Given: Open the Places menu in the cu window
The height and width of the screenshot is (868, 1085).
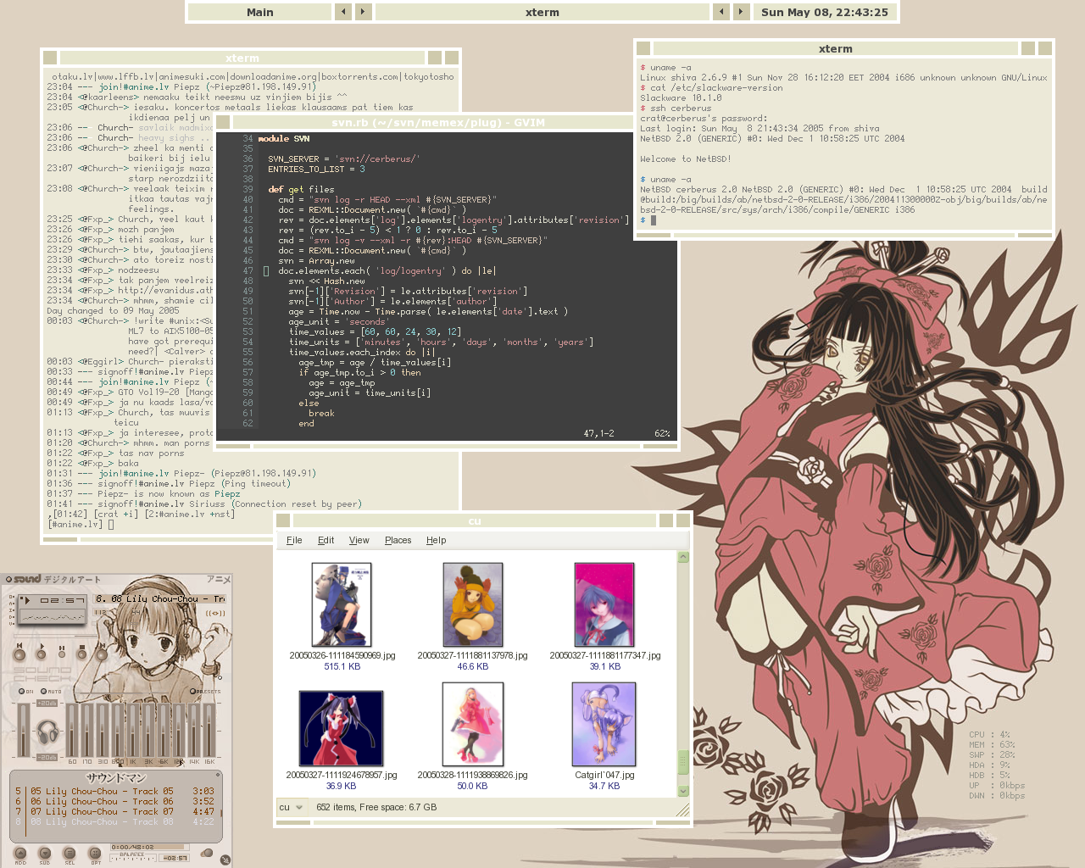Looking at the screenshot, I should point(398,540).
